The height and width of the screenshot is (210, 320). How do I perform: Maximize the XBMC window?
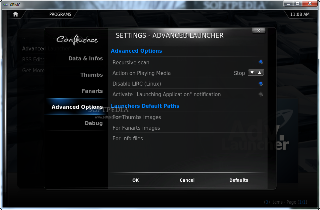click(297, 3)
